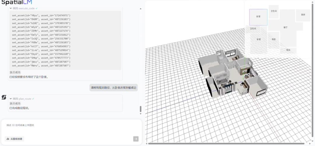This screenshot has height=146, width=315.
Task: Select the upper 卫生间 room in minimap
Action: (274, 12)
